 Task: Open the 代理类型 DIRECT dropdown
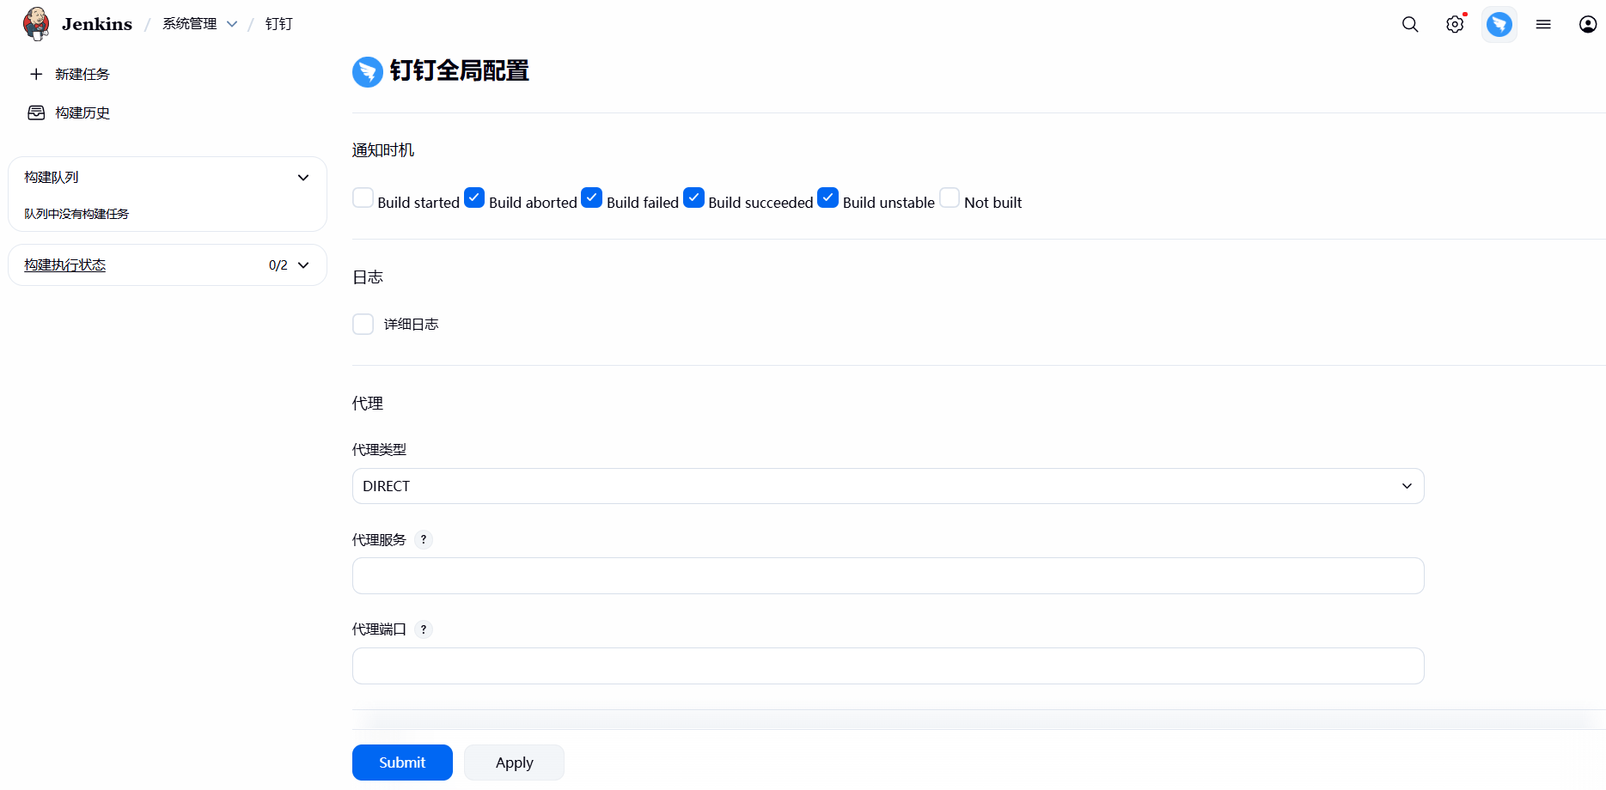coord(888,486)
